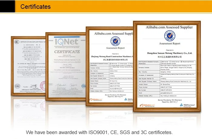Click the 'CERTIFICATE' title on IQNet document
Viewport: 212px width, 139px height.
67,52
